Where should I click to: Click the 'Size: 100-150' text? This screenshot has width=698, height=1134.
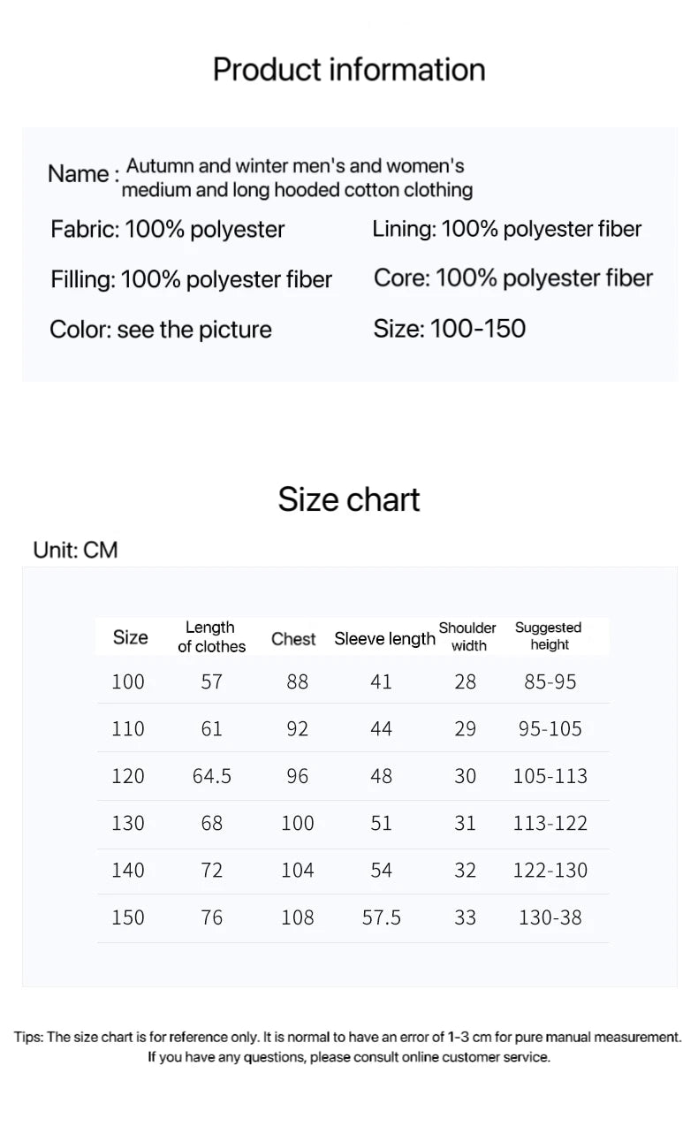coord(449,329)
